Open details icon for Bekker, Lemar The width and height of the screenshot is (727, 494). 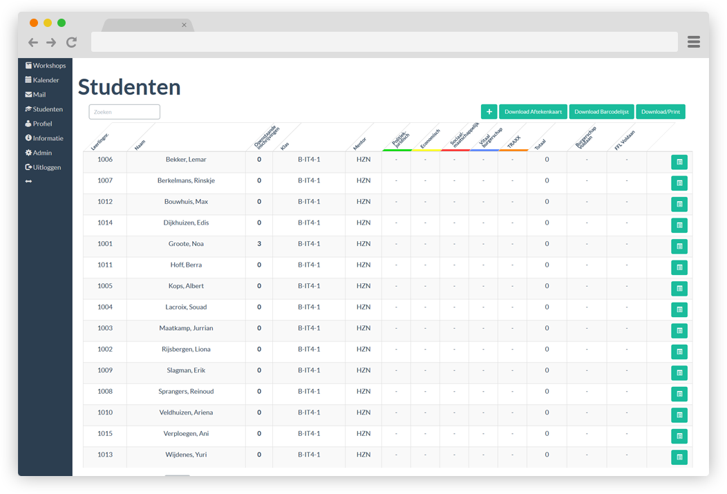[x=679, y=162]
